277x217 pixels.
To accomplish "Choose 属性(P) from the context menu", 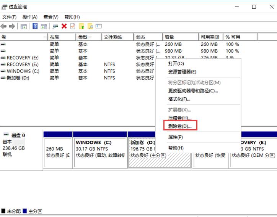I will pyautogui.click(x=198, y=137).
